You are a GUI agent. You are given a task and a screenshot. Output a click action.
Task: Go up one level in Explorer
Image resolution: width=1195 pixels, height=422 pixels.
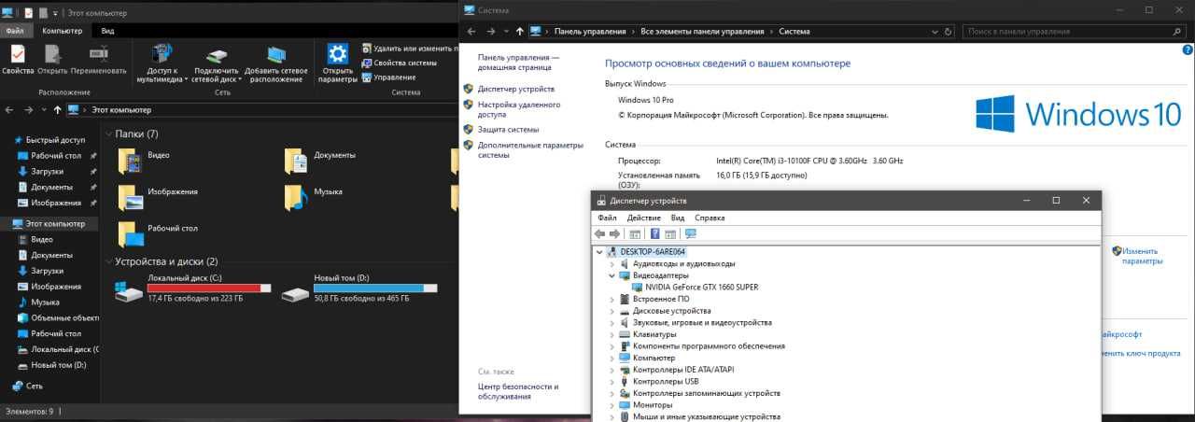(x=57, y=110)
